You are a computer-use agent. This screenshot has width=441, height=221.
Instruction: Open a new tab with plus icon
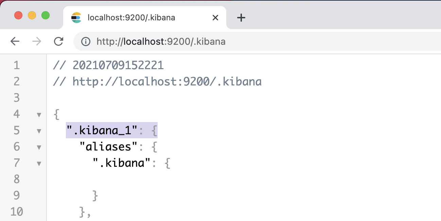[241, 18]
